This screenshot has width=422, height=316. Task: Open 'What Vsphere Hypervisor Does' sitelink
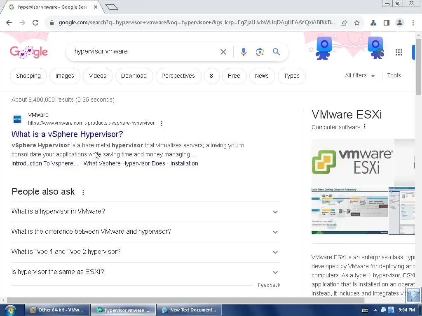coord(124,163)
